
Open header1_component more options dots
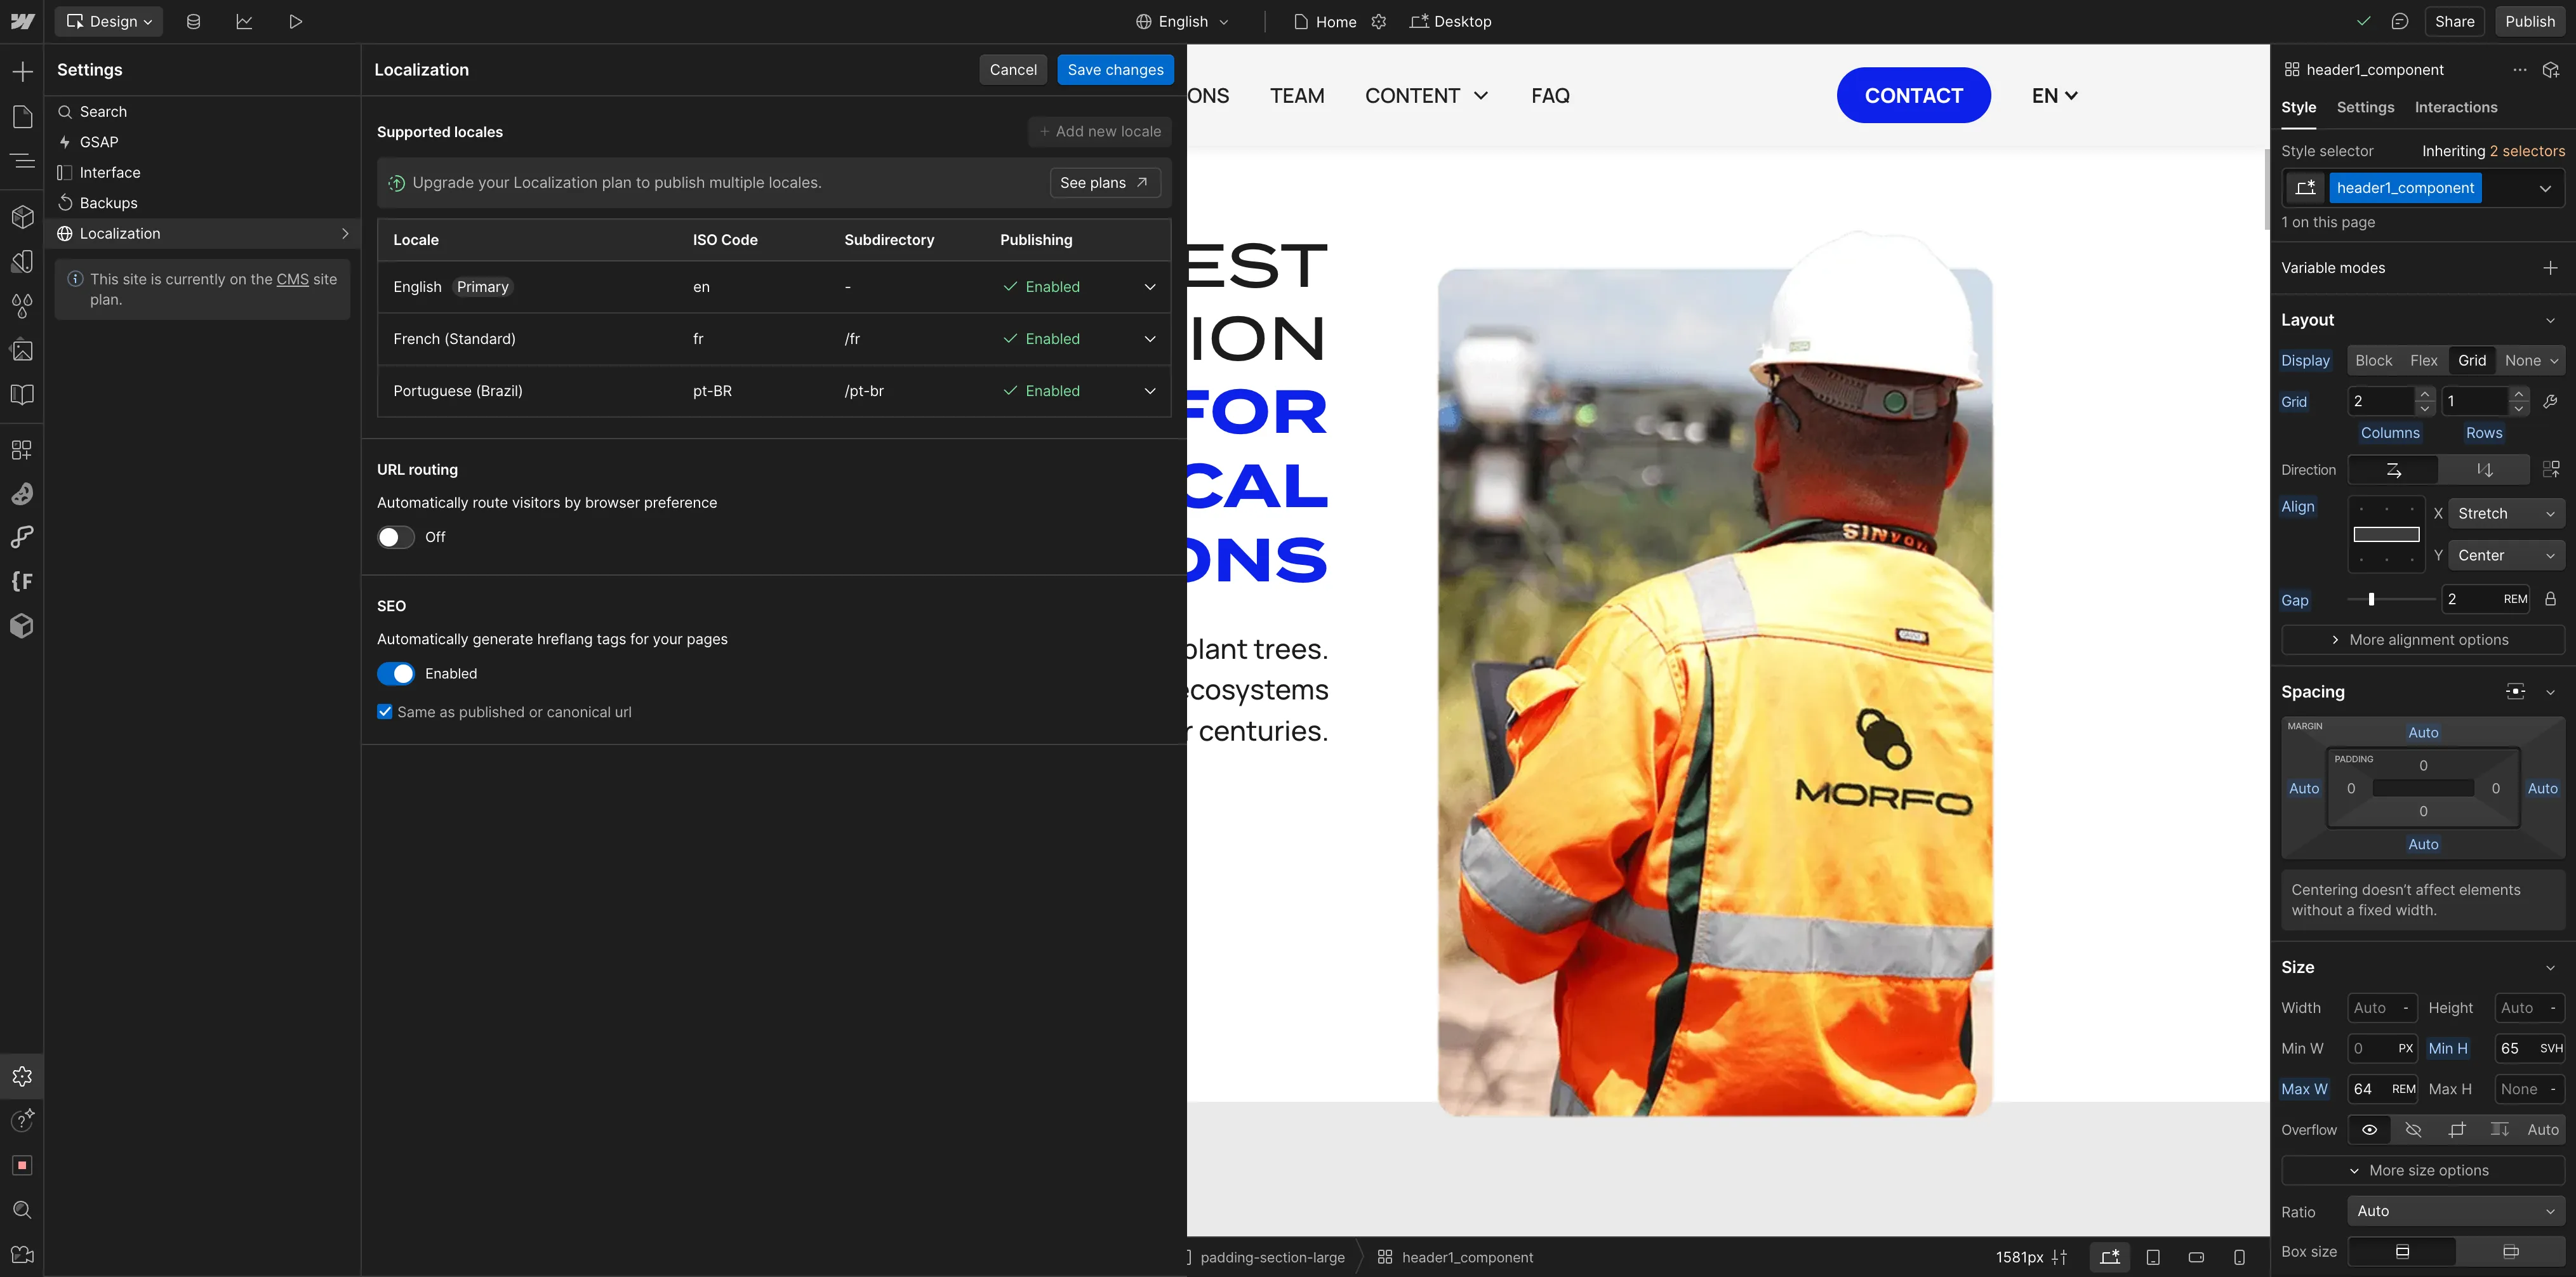(x=2520, y=69)
